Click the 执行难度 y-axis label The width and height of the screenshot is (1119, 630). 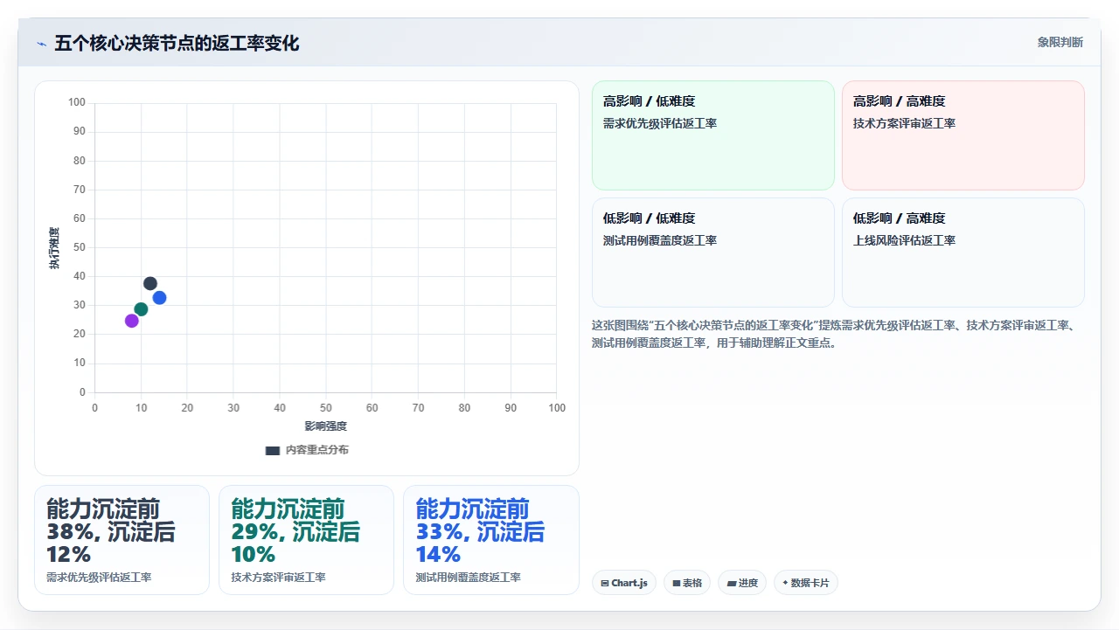55,248
